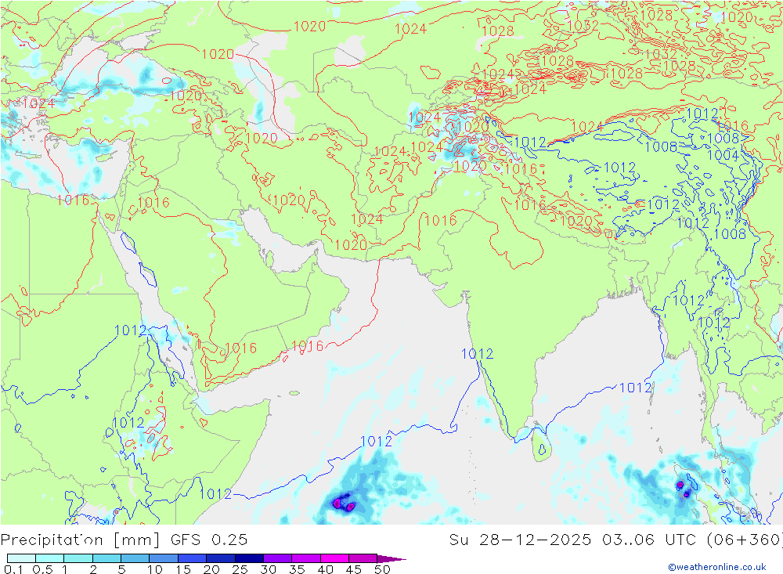Pick the legend swatch above the 0.1 label

point(21,558)
